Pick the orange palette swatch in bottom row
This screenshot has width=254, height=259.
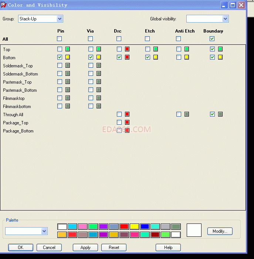point(62,235)
